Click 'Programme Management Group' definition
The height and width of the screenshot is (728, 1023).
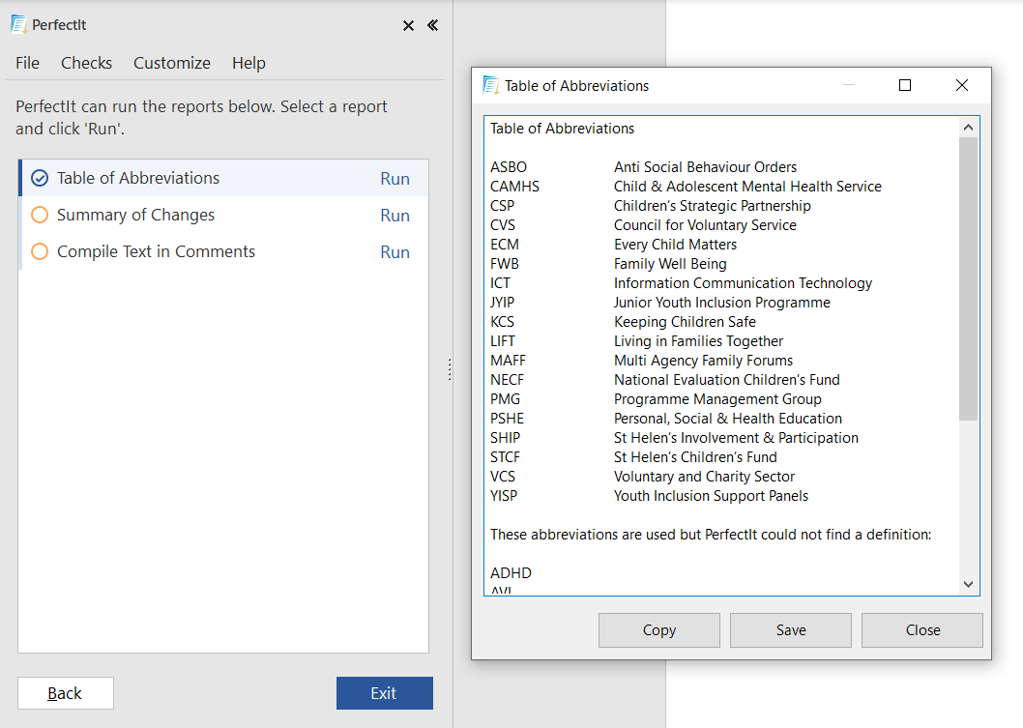[717, 399]
